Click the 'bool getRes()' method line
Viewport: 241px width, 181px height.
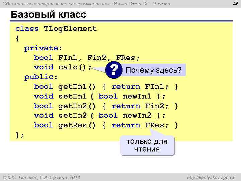click(x=106, y=125)
